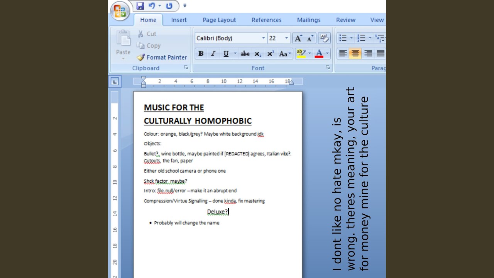
Task: Toggle underline formatting
Action: 226,54
